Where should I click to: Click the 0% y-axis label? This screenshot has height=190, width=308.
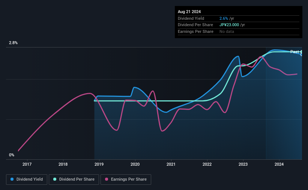[12, 155]
